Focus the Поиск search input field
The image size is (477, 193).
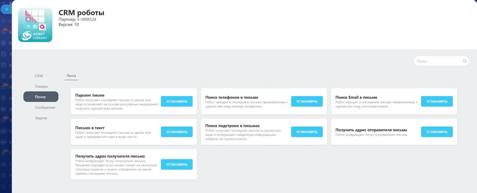click(x=441, y=61)
